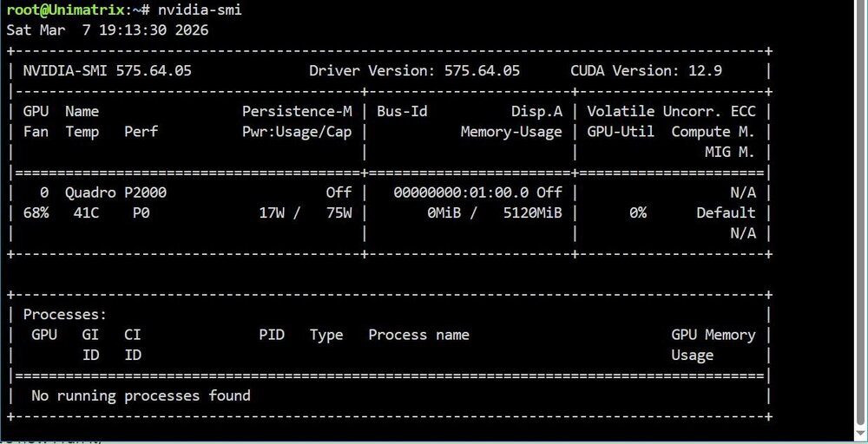Click the 75W power cap value
Image resolution: width=868 pixels, height=444 pixels.
tap(339, 212)
